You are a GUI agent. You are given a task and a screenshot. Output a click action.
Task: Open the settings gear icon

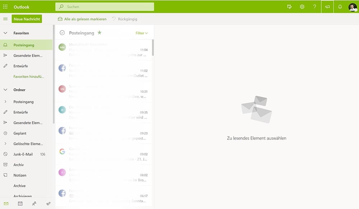(302, 7)
